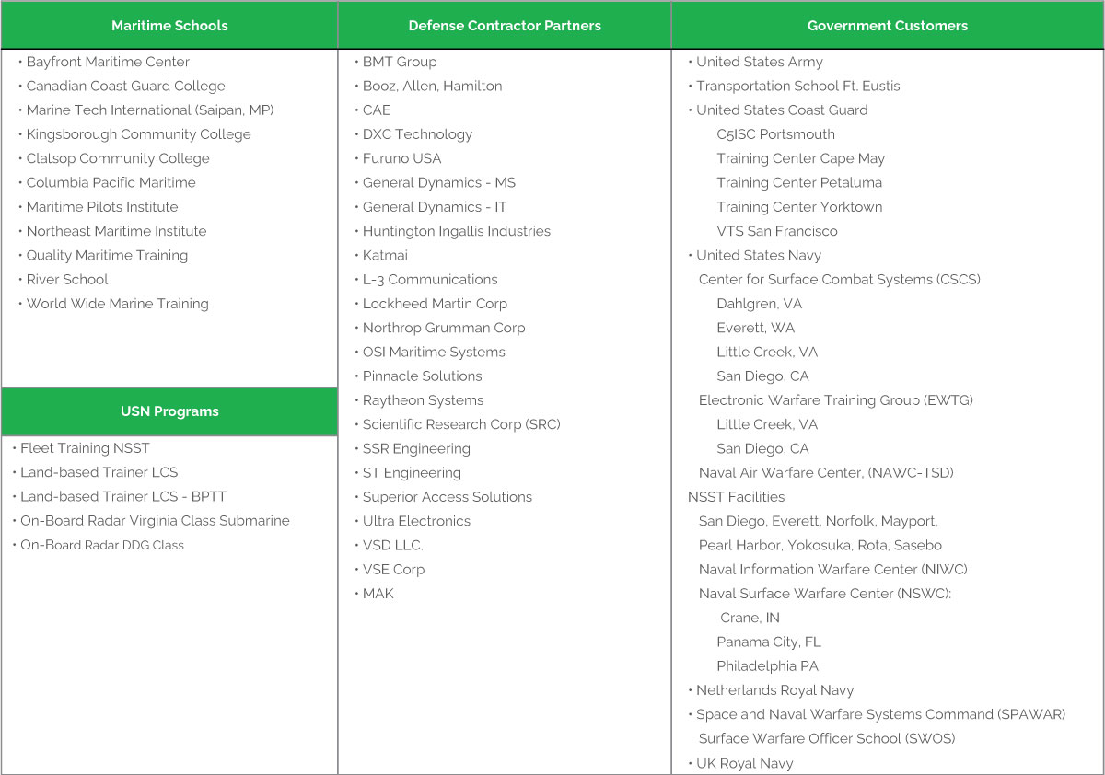Select Booz, Allen, Hamilton partner
Screen dimensions: 1105x775
(432, 87)
